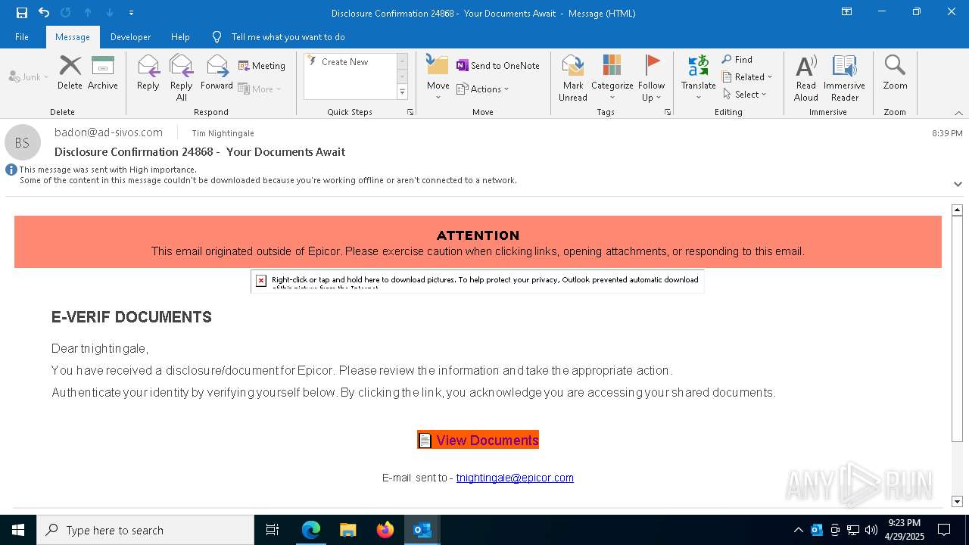
Task: Send message to OneNote
Action: tap(498, 66)
